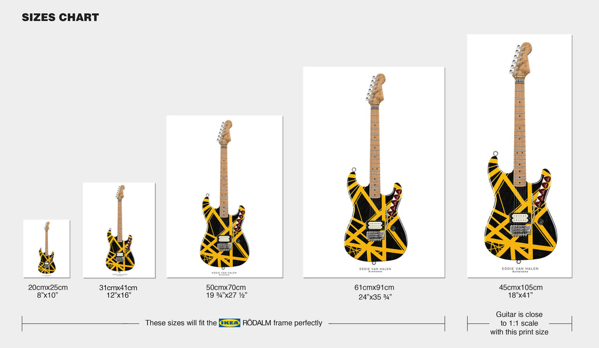
Task: Select the 31cmx41cm guitar print thumbnail
Action: tap(119, 230)
